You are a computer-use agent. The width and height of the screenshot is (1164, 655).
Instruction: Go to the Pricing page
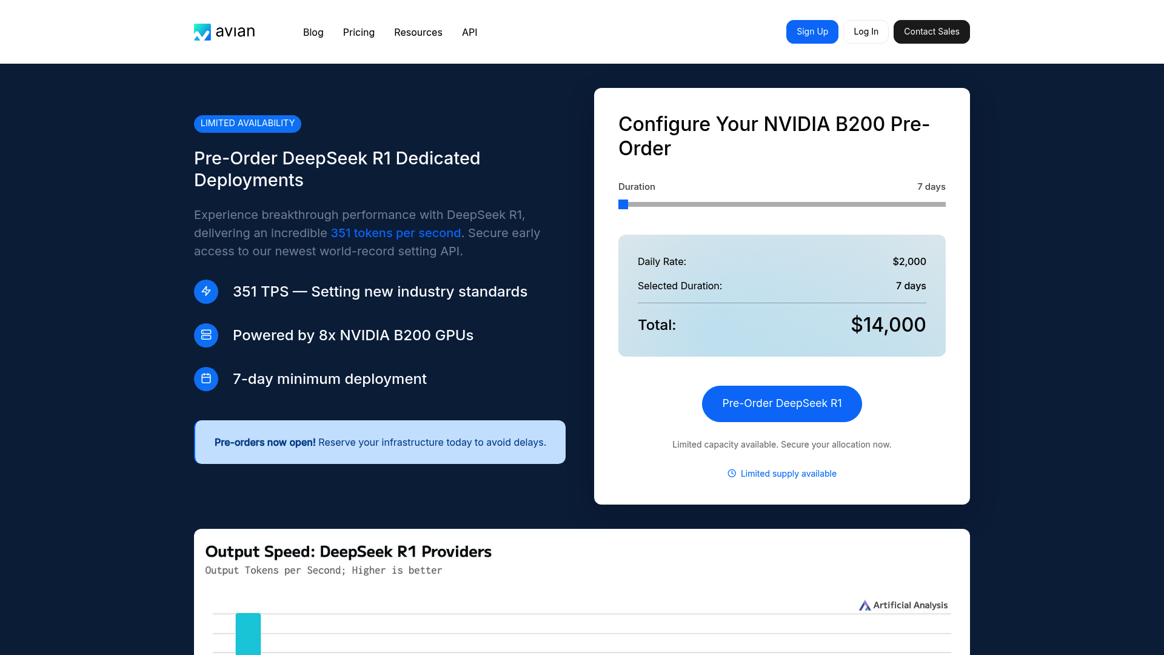coord(359,32)
